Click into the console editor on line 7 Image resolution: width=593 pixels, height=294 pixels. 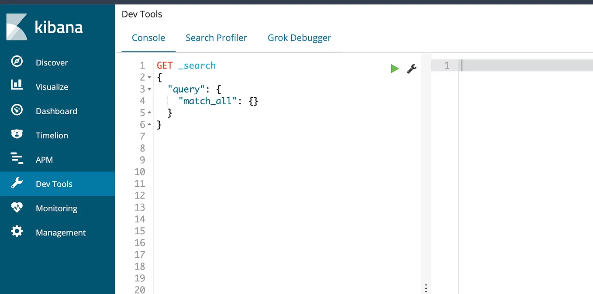coord(218,136)
